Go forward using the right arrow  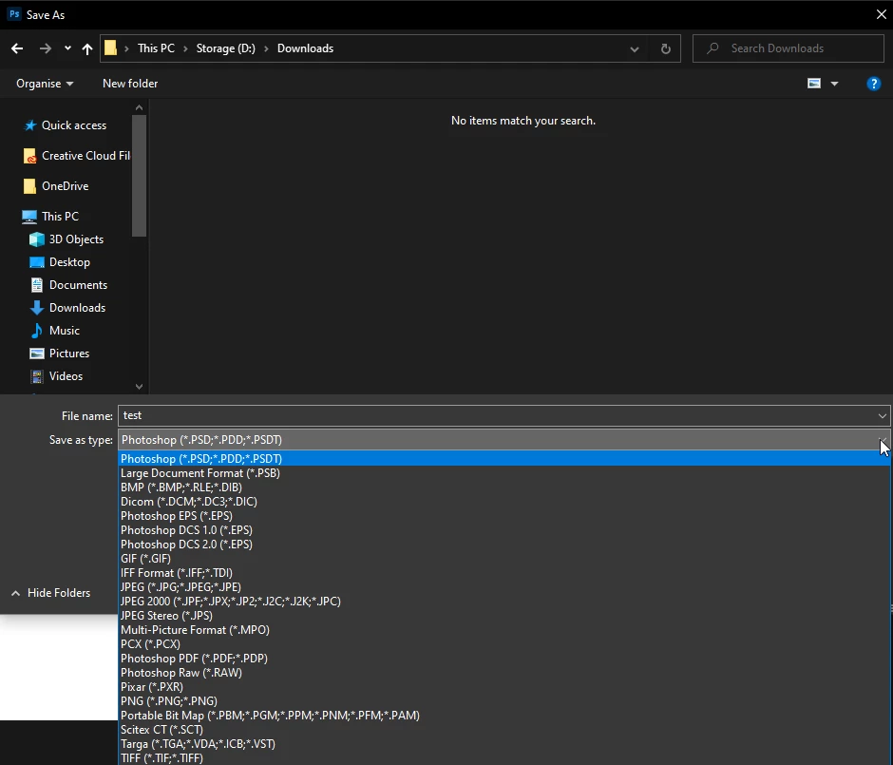45,48
